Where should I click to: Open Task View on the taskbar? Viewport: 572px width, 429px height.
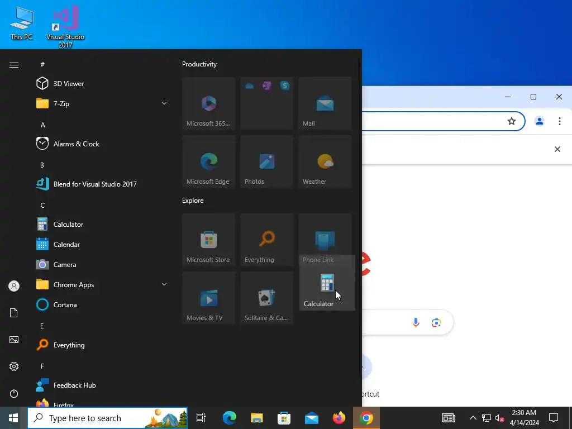[x=201, y=418]
